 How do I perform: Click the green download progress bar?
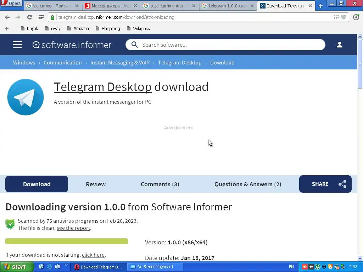[67, 241]
